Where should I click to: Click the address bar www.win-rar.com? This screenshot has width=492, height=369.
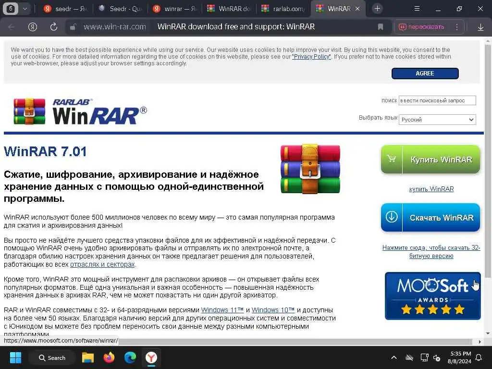pyautogui.click(x=114, y=27)
